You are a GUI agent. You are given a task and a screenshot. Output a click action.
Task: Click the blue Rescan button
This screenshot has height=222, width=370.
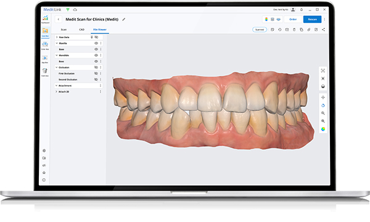[312, 19]
